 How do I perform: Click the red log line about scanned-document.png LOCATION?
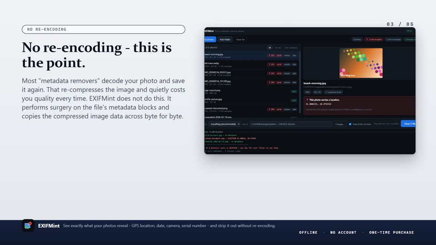(230, 138)
